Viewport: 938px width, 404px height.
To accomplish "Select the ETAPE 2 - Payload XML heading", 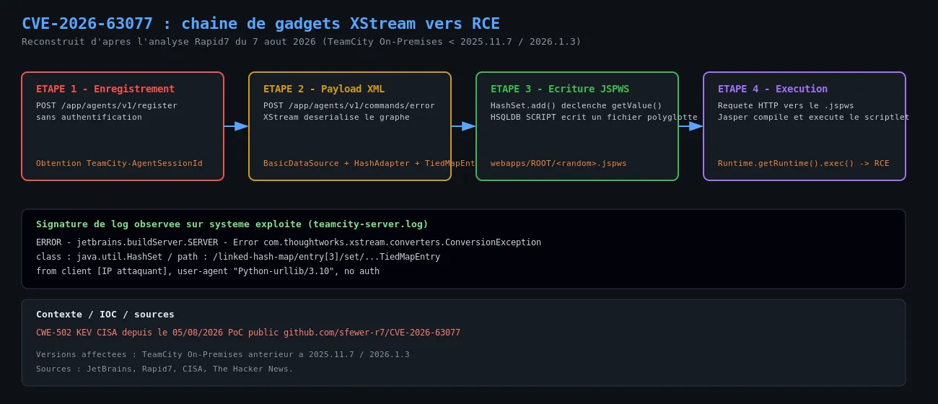I will click(324, 89).
